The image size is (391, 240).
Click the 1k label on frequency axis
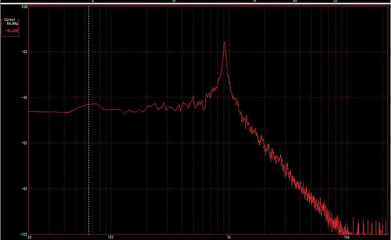point(229,237)
